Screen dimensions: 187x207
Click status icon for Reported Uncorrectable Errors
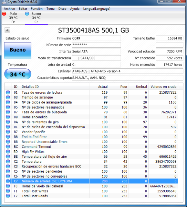point(8,142)
